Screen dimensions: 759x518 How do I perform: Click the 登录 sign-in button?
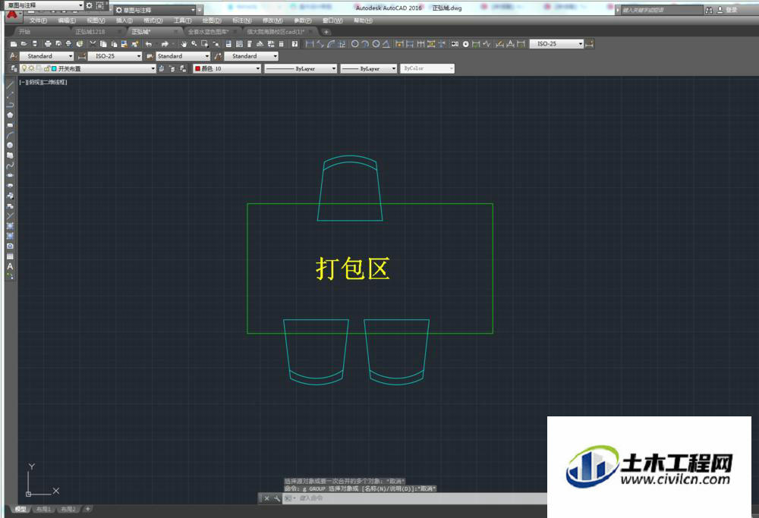tap(727, 10)
